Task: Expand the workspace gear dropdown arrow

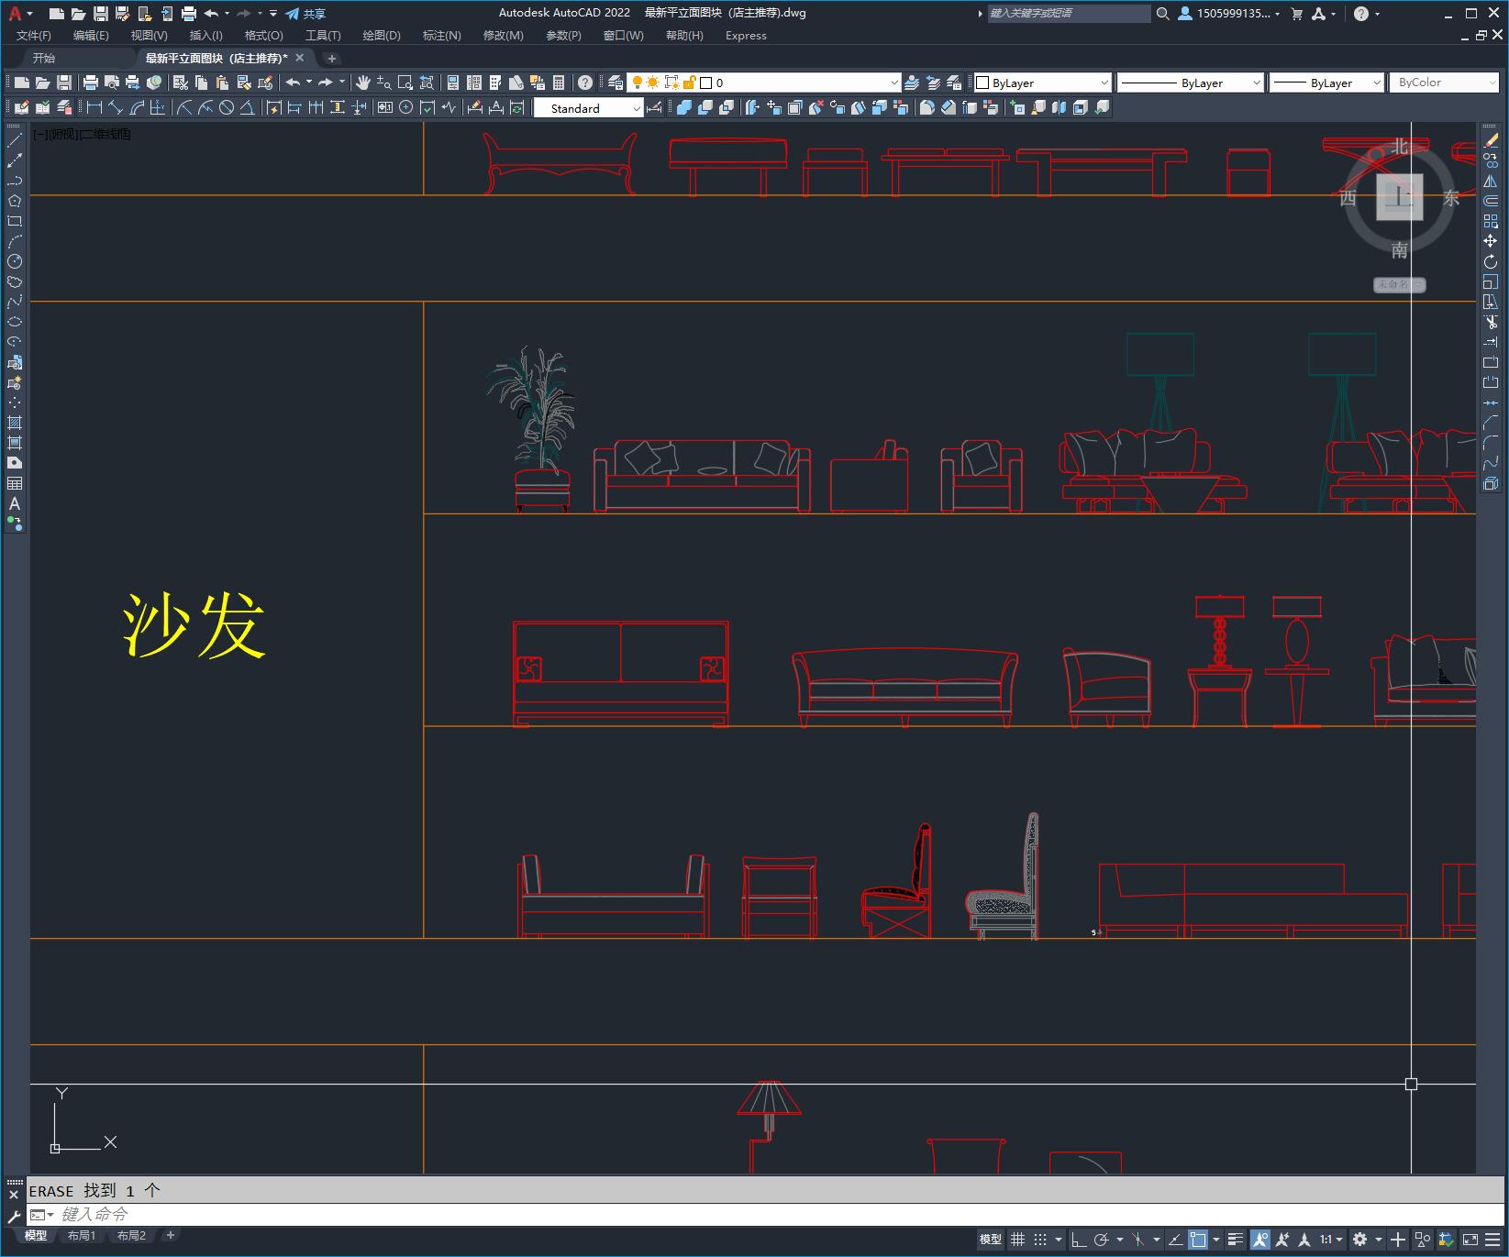Action: point(1378,1240)
